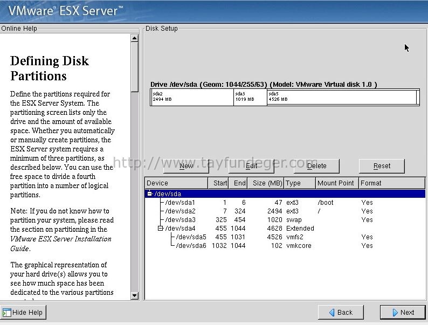Sort by the Device column header
Image resolution: width=428 pixels, height=325 pixels.
click(176, 183)
